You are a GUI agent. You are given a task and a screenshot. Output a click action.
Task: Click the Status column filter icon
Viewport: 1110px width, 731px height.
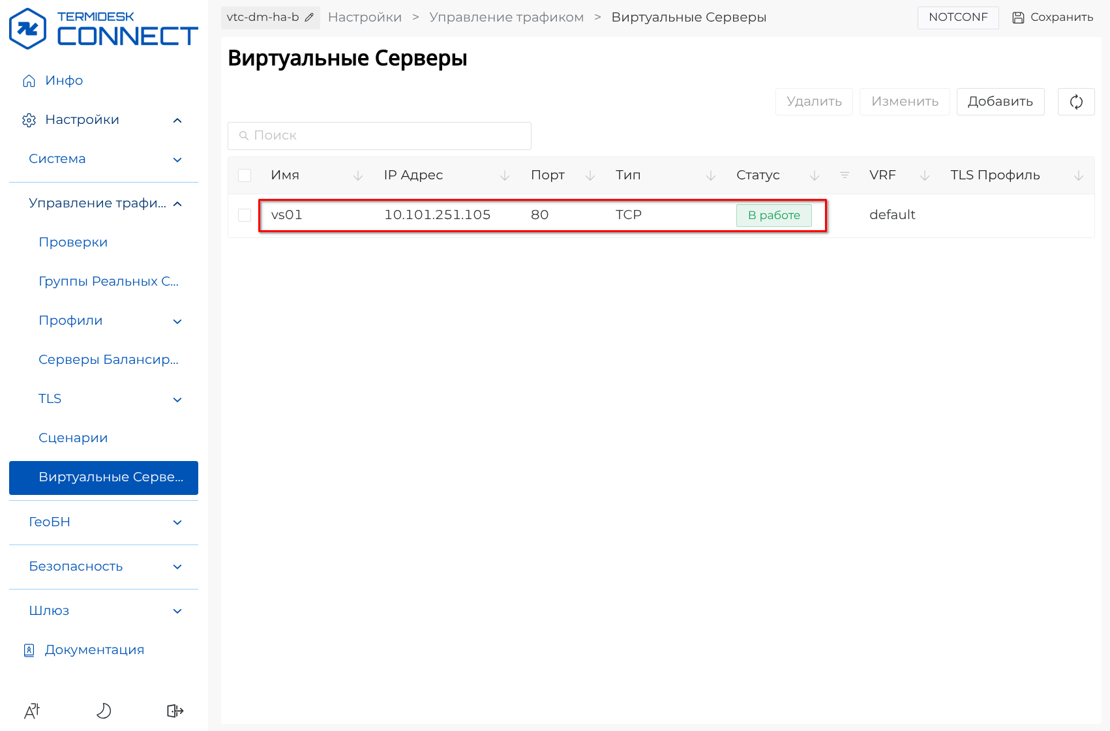click(x=845, y=175)
